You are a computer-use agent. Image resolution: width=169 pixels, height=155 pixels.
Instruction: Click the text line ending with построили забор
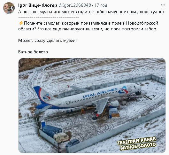[x=88, y=29]
